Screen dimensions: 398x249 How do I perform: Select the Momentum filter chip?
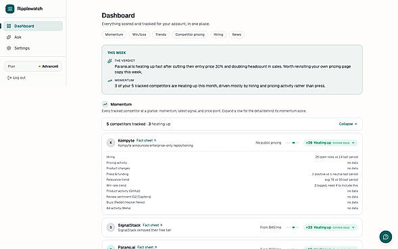pyautogui.click(x=114, y=35)
